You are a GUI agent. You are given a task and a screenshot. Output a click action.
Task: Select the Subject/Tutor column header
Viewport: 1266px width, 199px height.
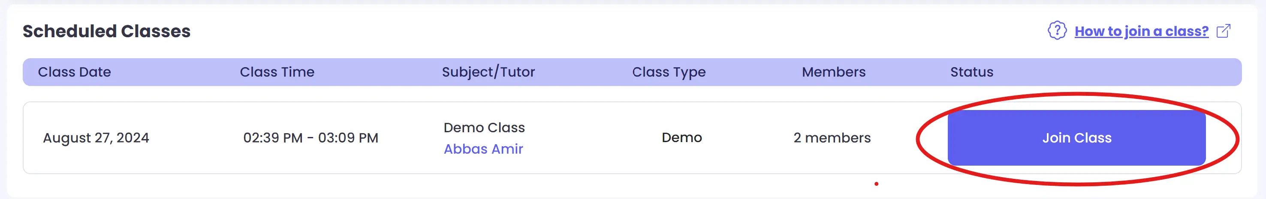click(488, 72)
